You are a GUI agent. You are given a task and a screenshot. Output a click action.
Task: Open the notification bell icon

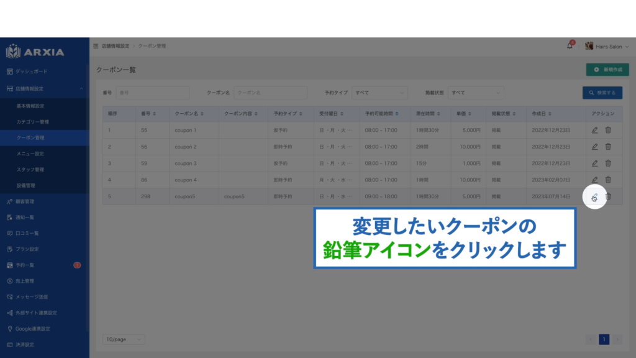click(570, 47)
